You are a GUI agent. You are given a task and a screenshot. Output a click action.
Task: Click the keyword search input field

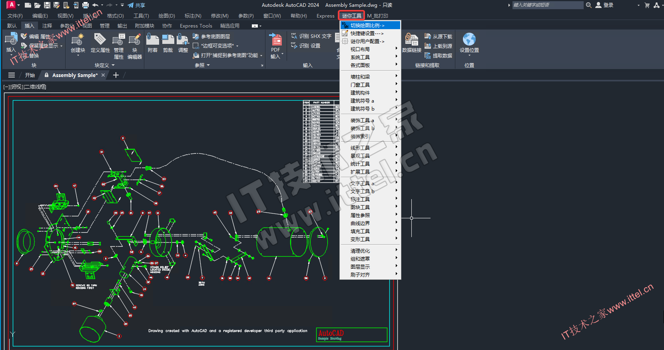click(548, 5)
